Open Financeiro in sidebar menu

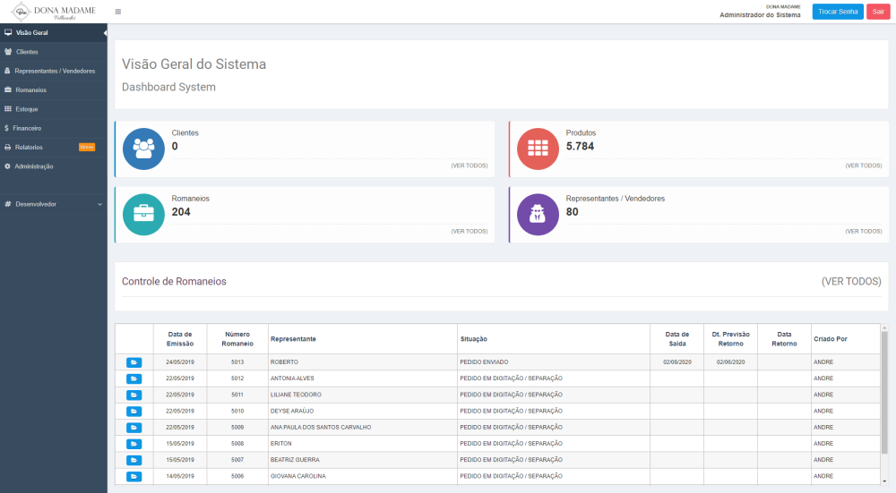[x=54, y=128]
